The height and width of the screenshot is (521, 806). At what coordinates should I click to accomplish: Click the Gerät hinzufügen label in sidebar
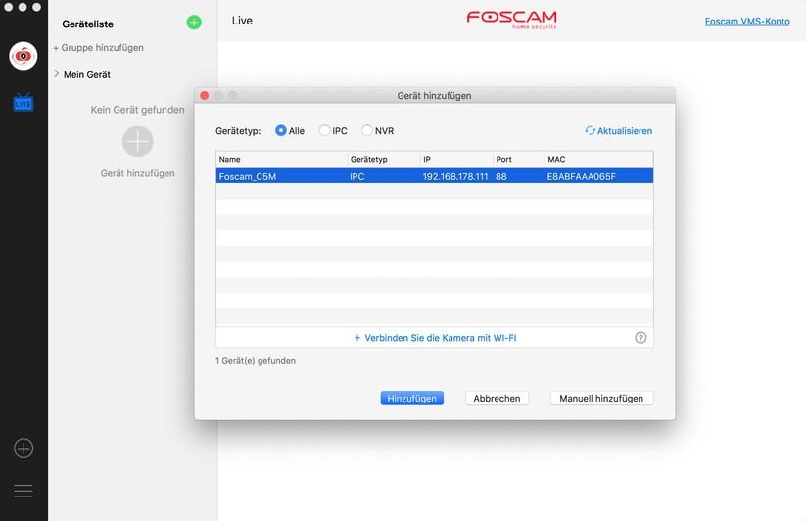coord(138,173)
